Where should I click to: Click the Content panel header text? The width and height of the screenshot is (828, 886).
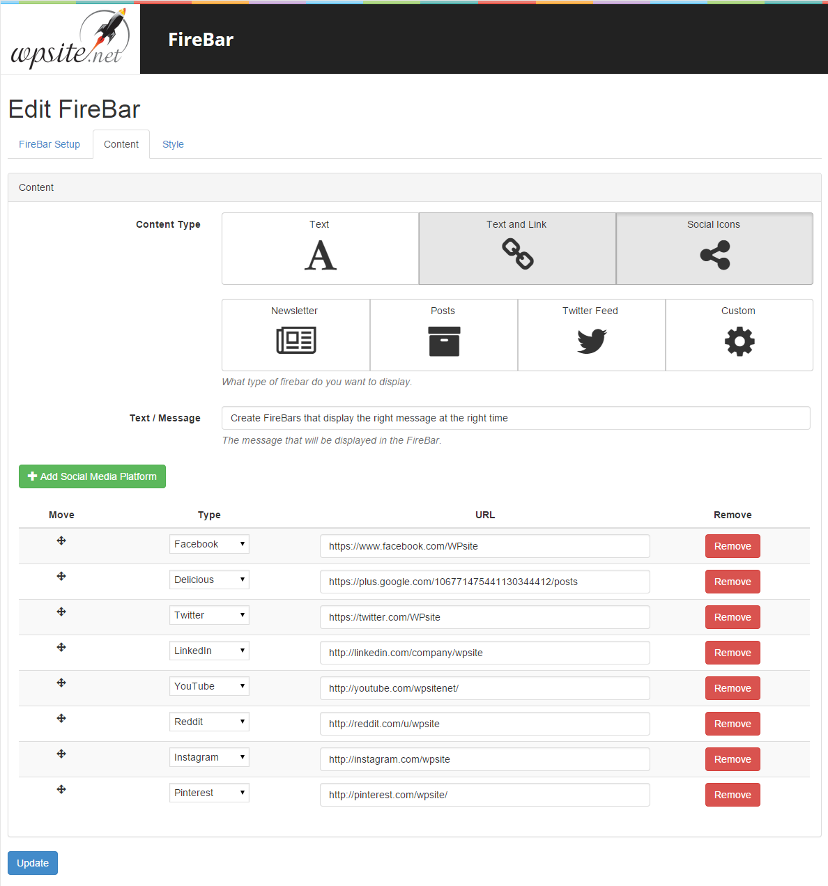click(x=36, y=187)
